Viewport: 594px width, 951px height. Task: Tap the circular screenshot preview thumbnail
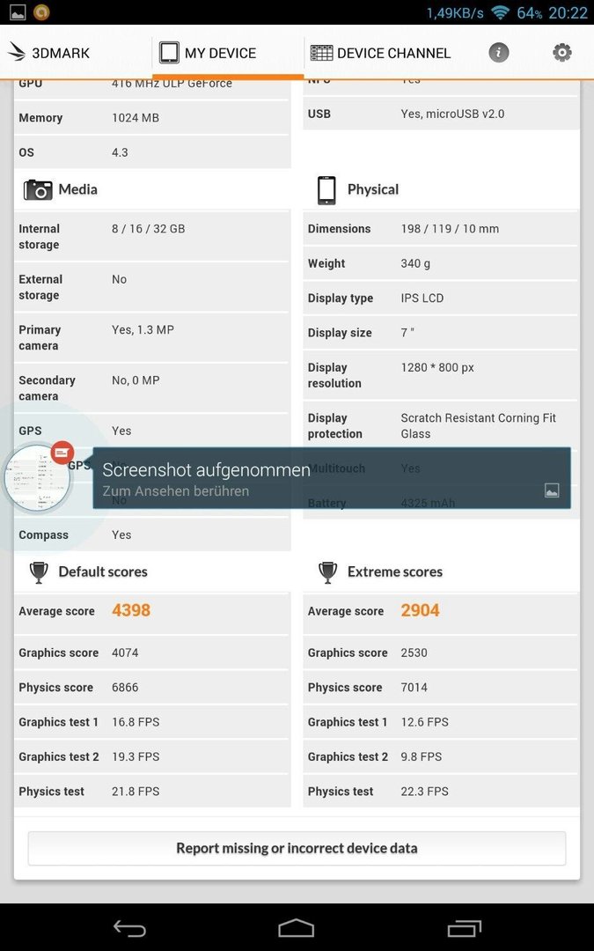(38, 478)
